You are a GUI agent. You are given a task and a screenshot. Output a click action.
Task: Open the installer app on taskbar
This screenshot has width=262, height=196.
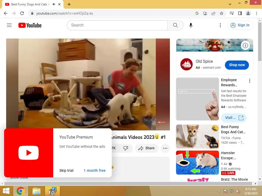click(x=52, y=191)
